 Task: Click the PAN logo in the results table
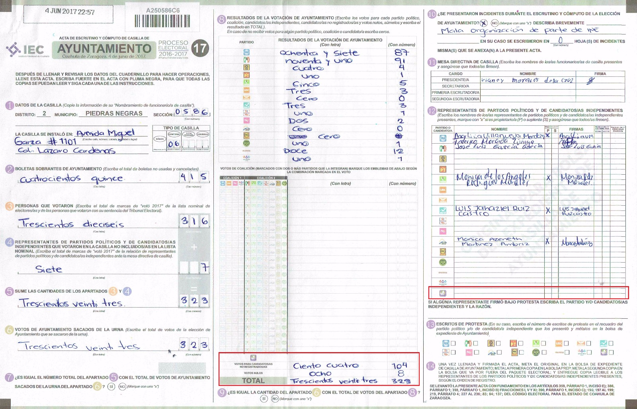(246, 53)
